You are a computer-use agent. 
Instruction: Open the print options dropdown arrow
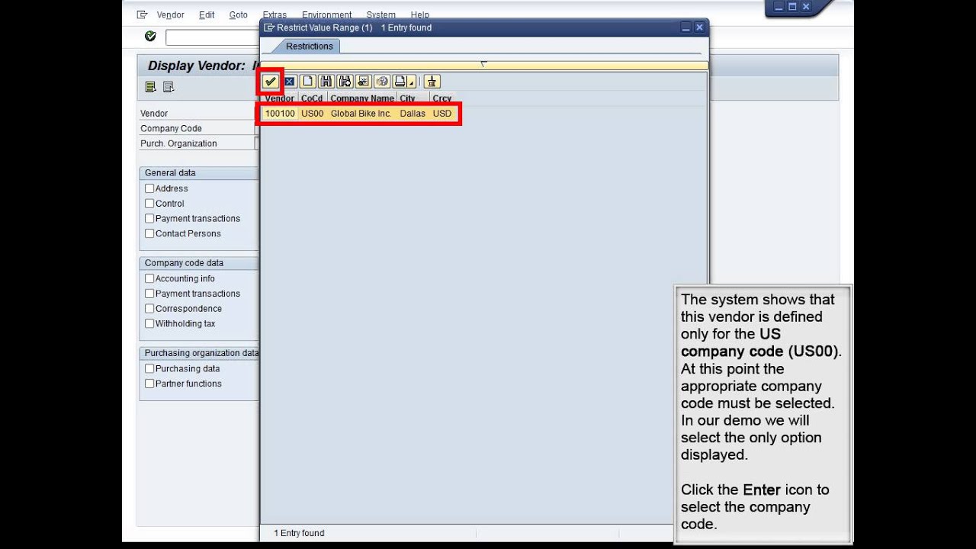(412, 83)
